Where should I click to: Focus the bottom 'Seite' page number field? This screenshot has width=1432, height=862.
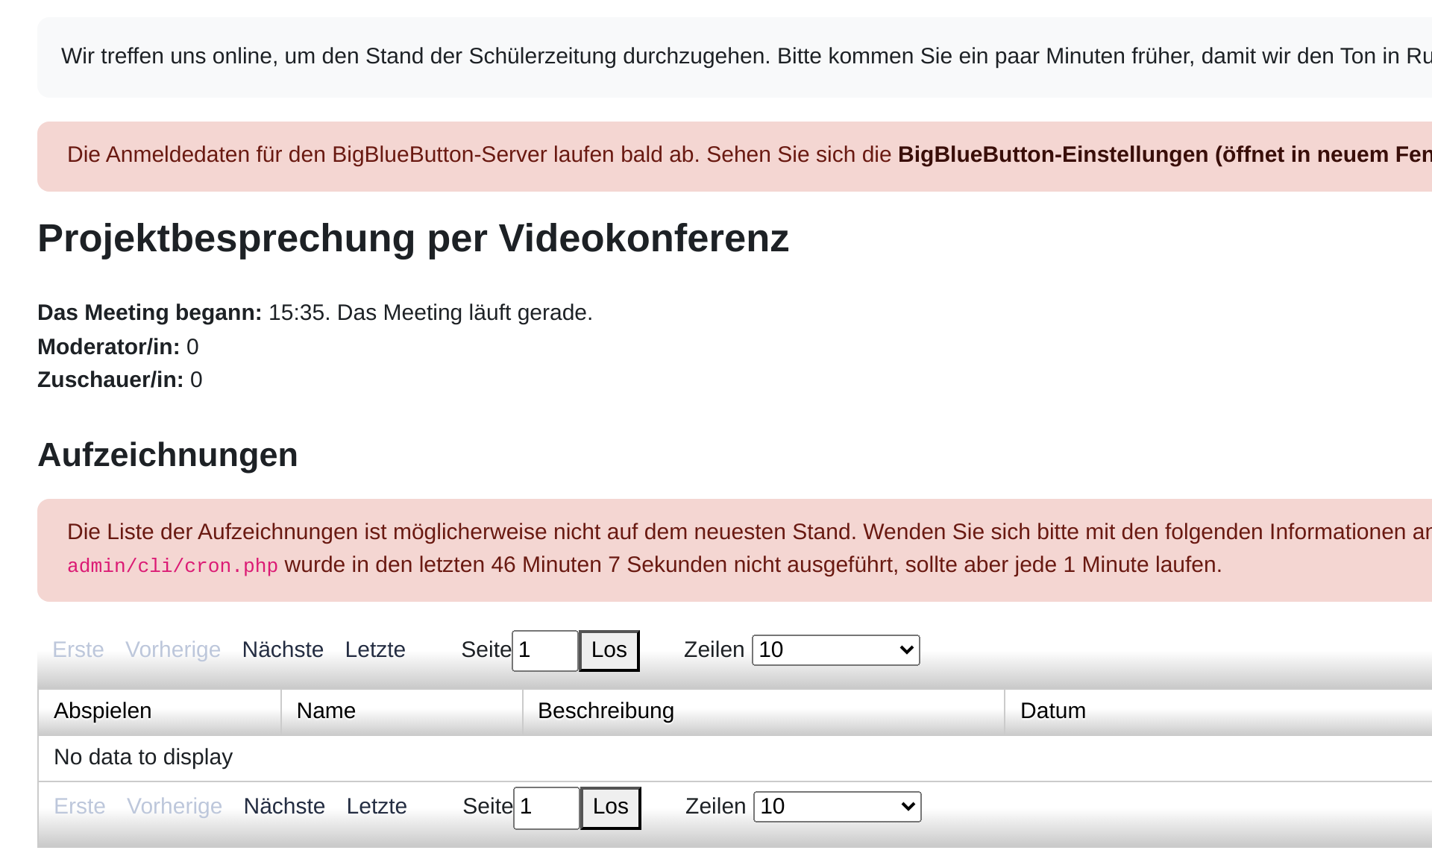[x=547, y=808]
